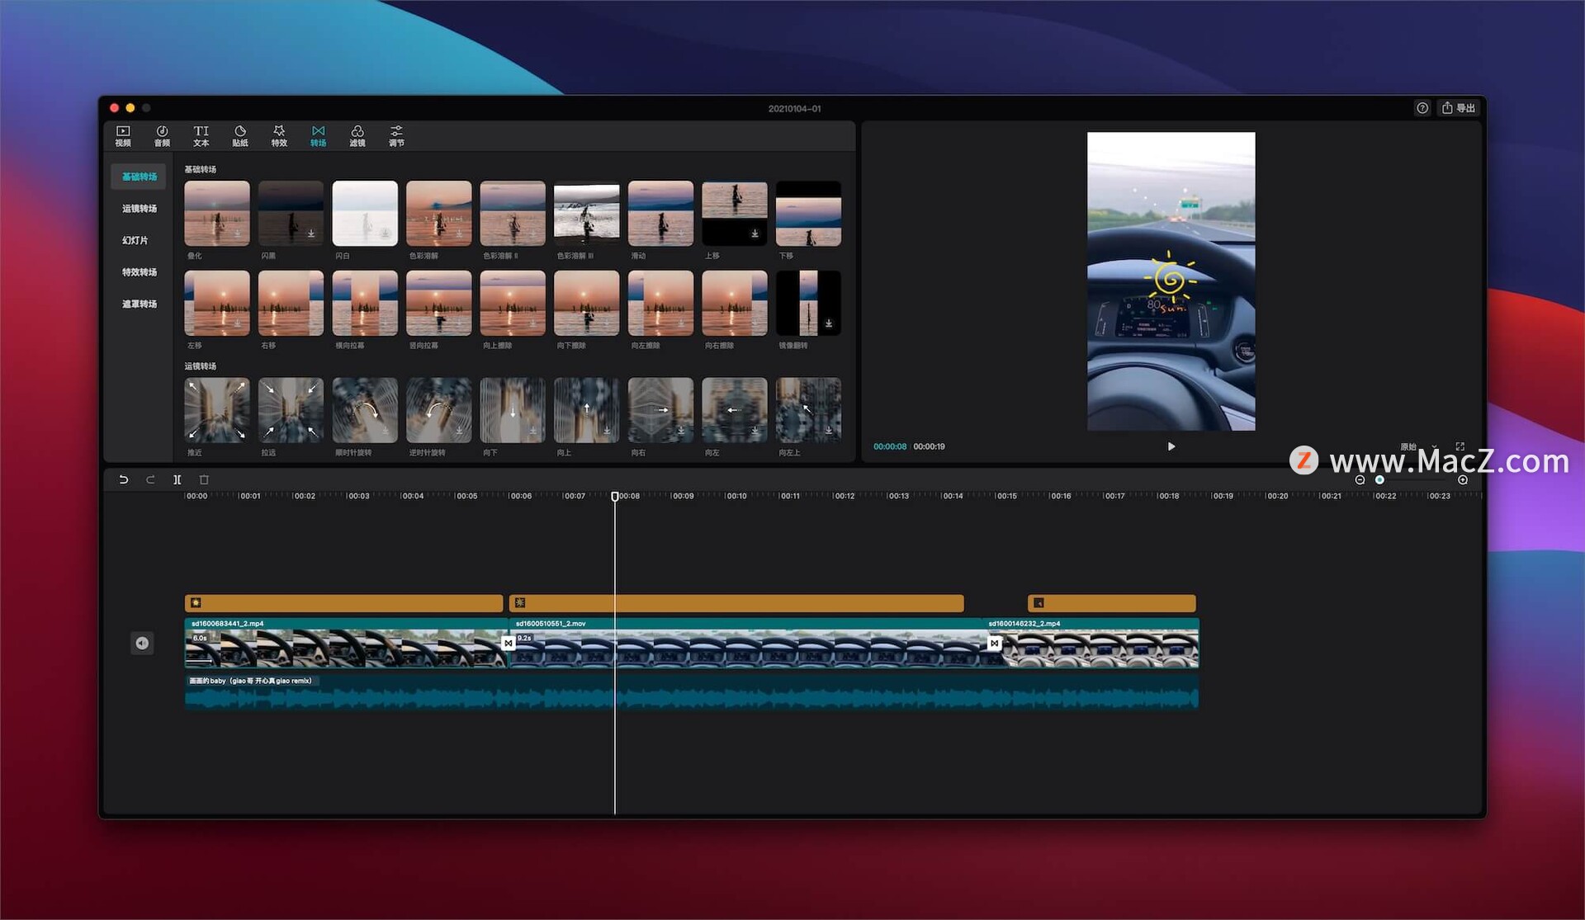The height and width of the screenshot is (920, 1585).
Task: Choose the 向上擦除 transition thumbnail
Action: click(513, 303)
